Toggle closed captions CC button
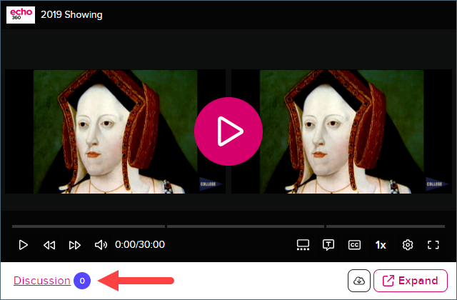Viewport: 457px width, 300px height. [354, 245]
